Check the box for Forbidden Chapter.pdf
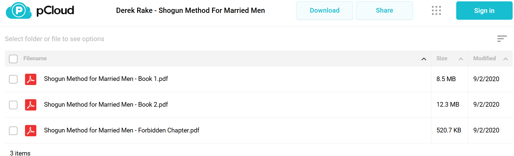The width and height of the screenshot is (514, 156). (13, 131)
